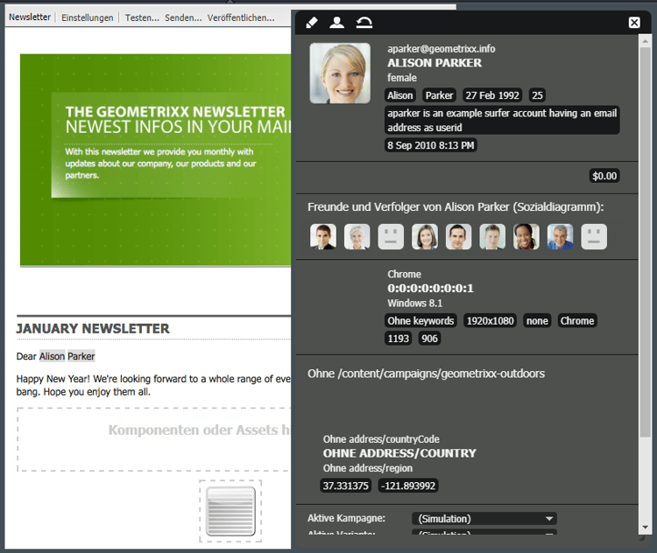
Task: Click the '$0.00' cart total value
Action: [604, 176]
